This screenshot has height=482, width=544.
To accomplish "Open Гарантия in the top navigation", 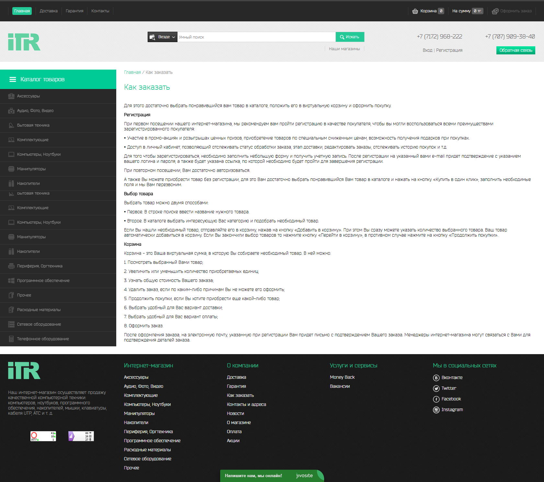I will [x=74, y=11].
